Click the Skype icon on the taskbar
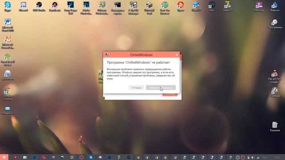 91,157
